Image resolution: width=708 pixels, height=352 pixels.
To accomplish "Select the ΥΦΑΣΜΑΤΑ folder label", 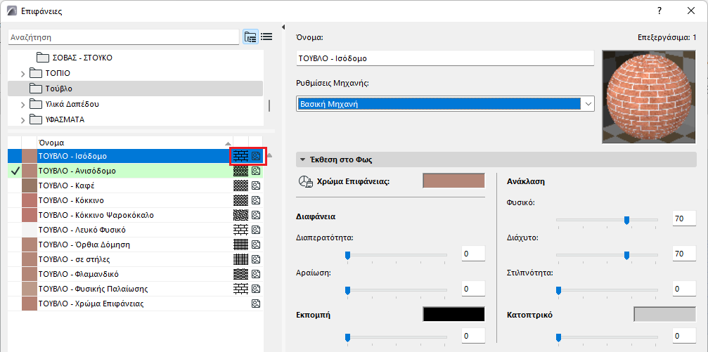I will [x=65, y=120].
